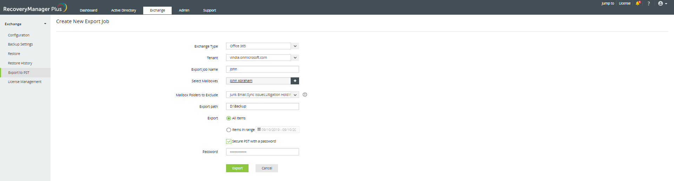Open the help question mark icon
674x181 pixels.
[649, 4]
